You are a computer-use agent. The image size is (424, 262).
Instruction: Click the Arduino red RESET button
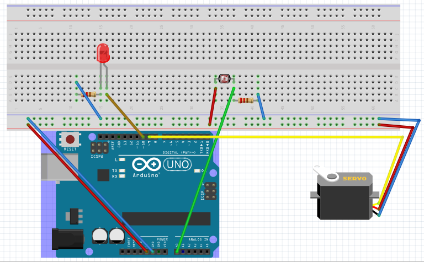coord(70,140)
